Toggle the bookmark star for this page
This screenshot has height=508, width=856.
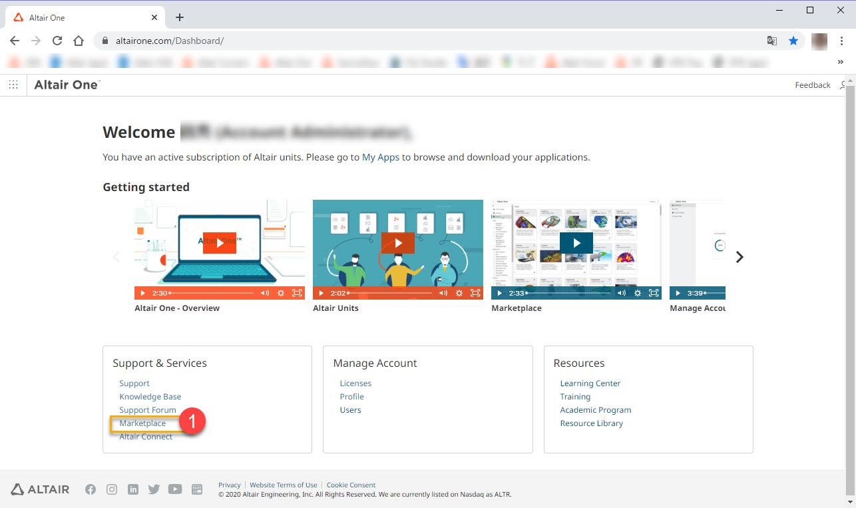pyautogui.click(x=793, y=41)
